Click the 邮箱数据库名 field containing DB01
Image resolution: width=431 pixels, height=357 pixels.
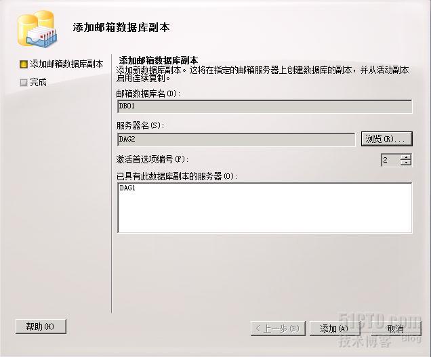[x=265, y=106]
